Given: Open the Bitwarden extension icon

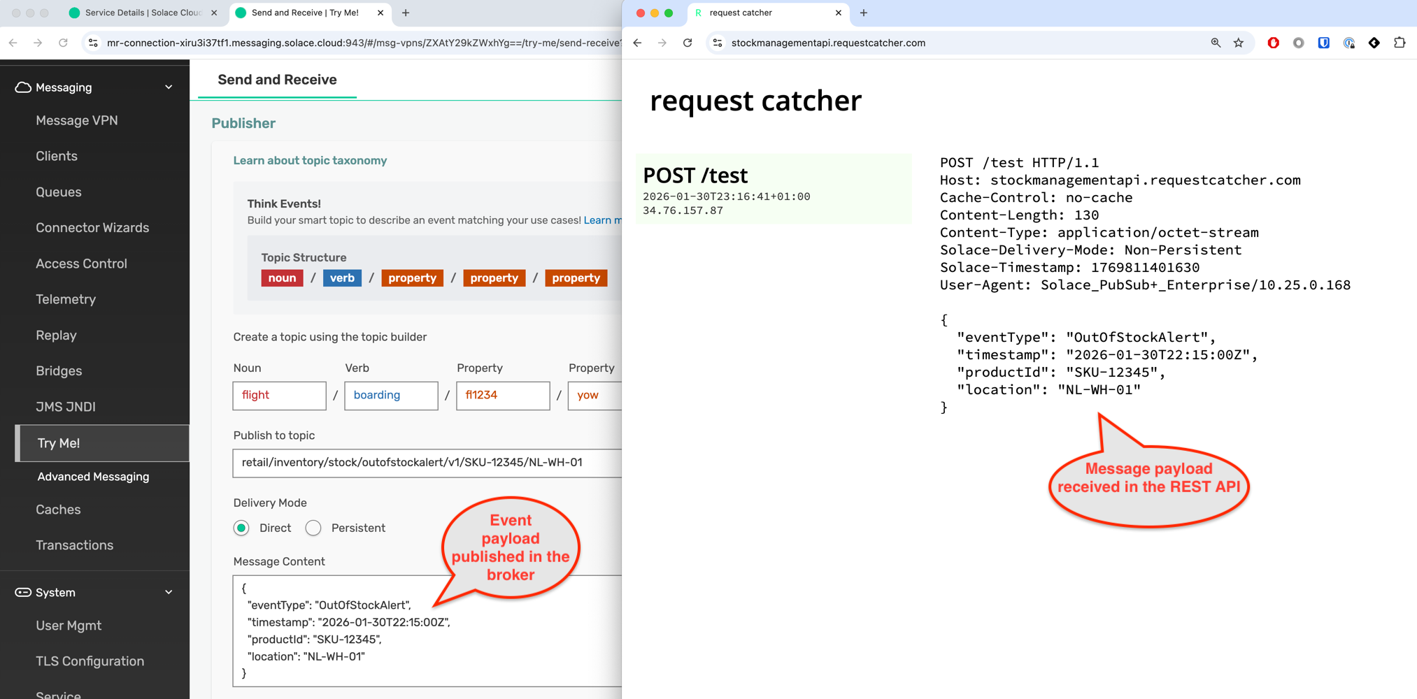Looking at the screenshot, I should click(x=1324, y=43).
